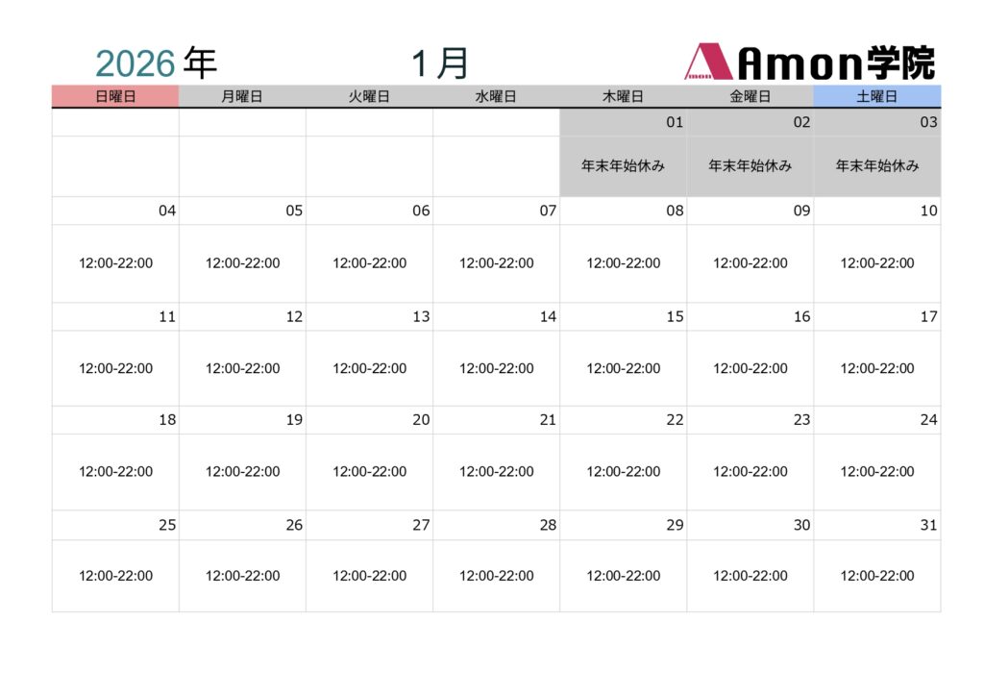984x696 pixels.
Task: Select date number 10
Action: [928, 211]
